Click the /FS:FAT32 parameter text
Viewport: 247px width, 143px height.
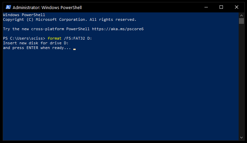click(x=74, y=38)
